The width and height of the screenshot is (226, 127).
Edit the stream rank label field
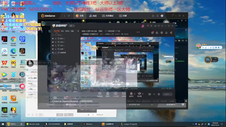[x=112, y=31]
